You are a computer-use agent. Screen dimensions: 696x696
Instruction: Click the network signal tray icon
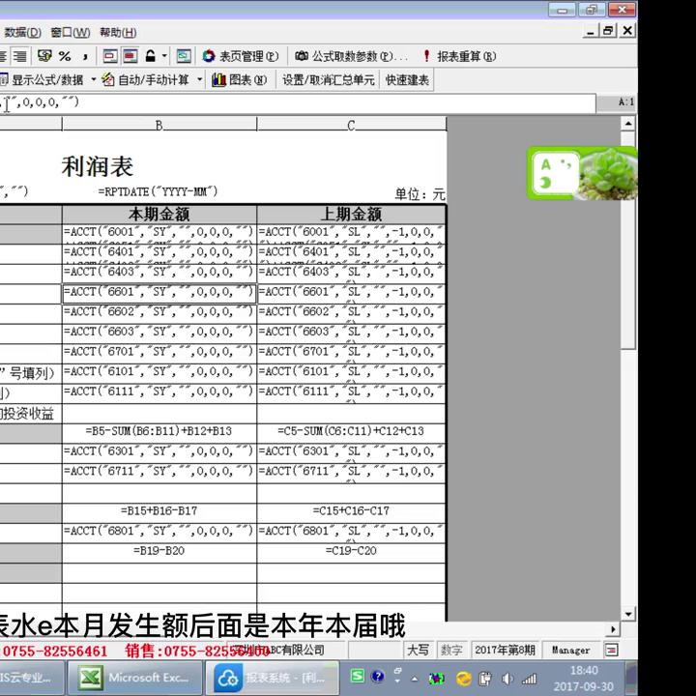coord(529,679)
